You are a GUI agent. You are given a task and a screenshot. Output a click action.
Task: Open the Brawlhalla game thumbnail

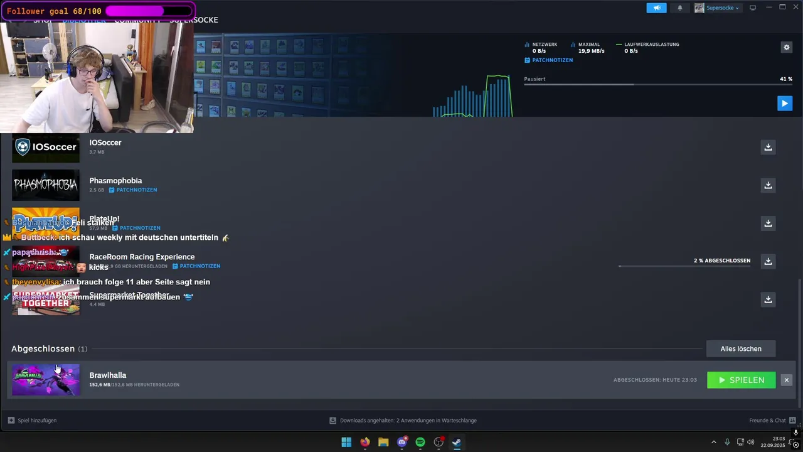(46, 380)
